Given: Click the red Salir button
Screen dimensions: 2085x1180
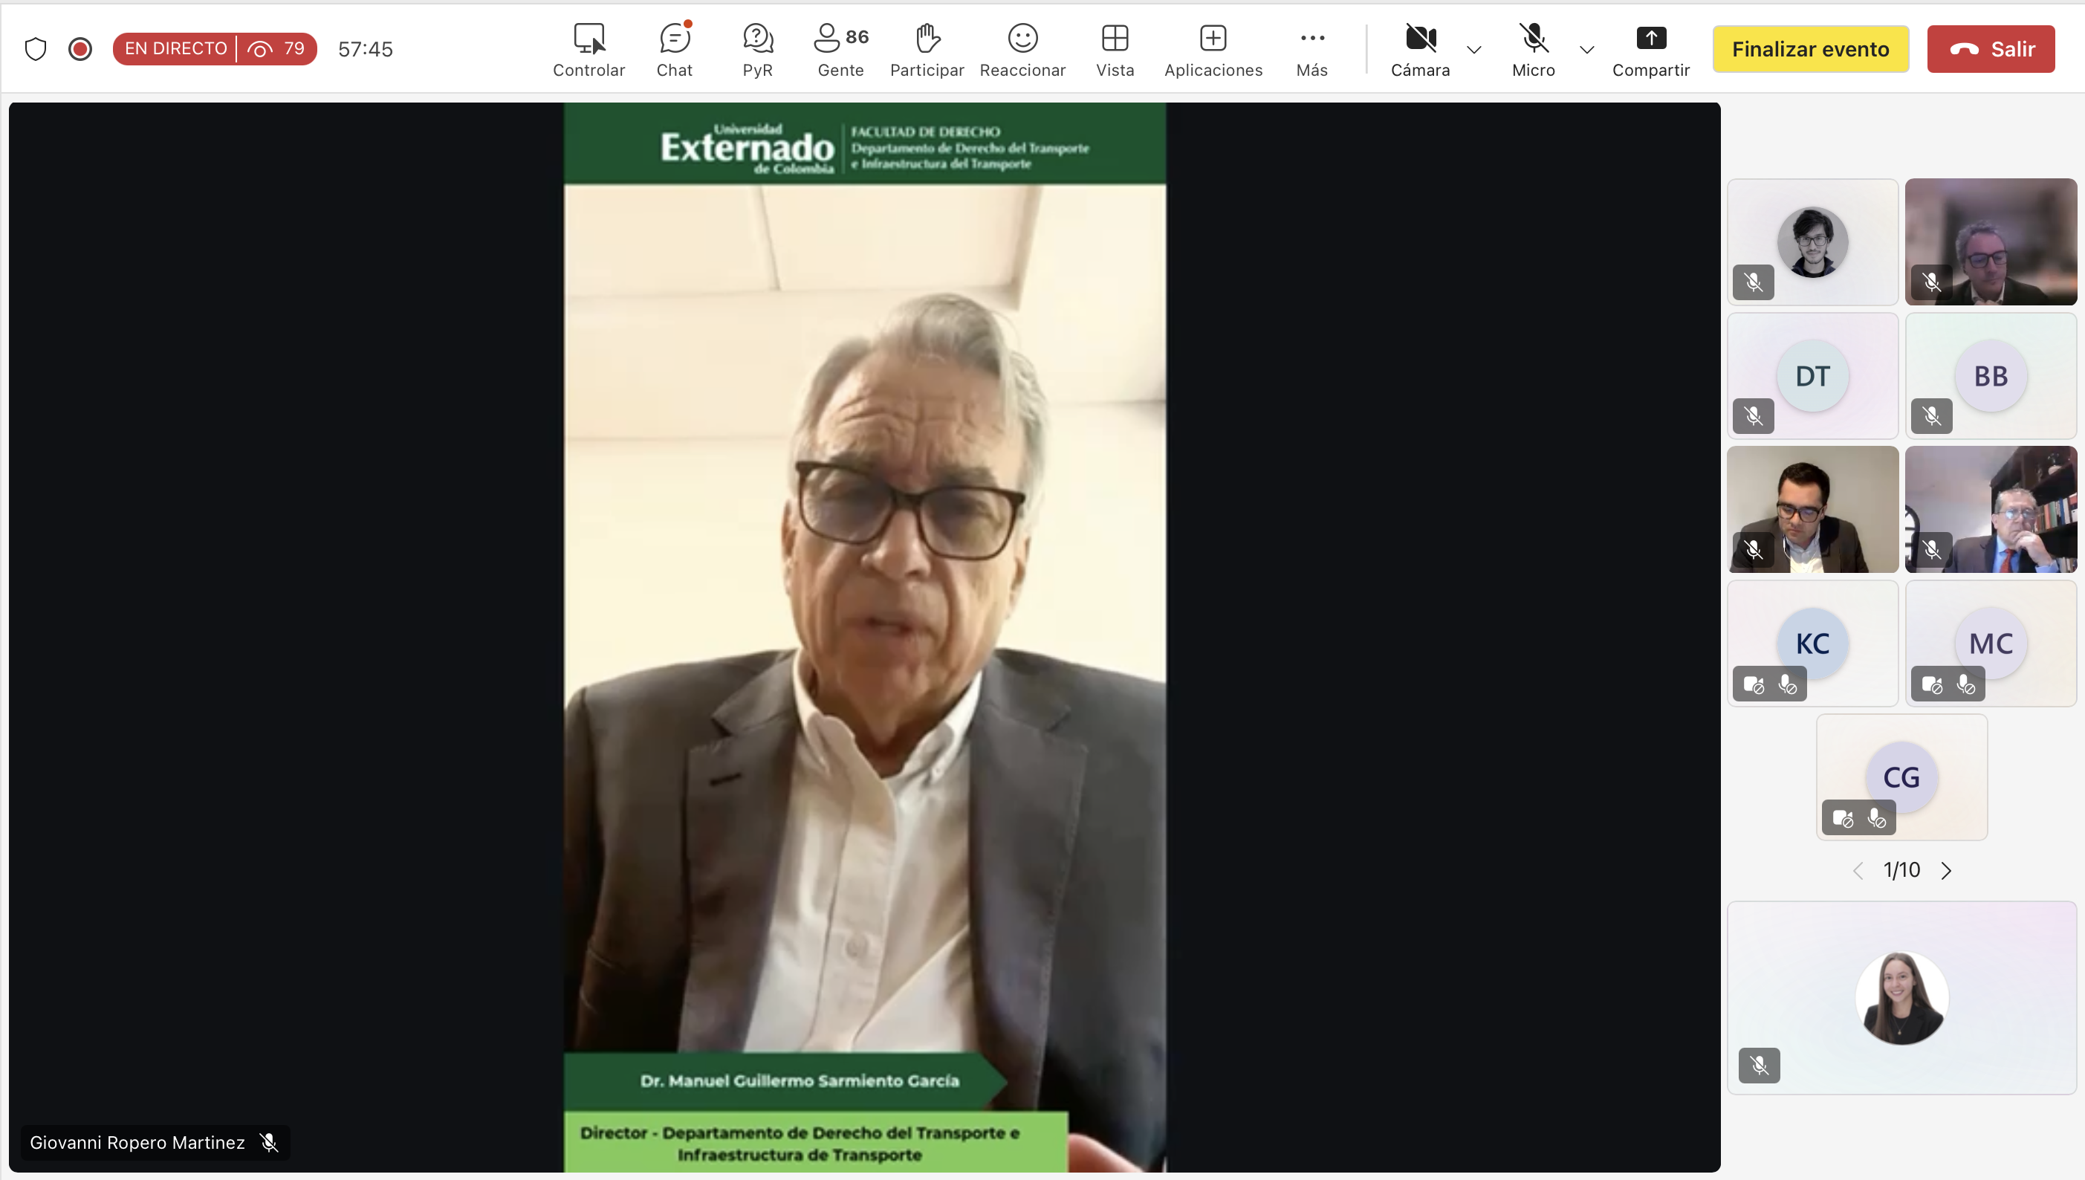Looking at the screenshot, I should (x=1990, y=48).
